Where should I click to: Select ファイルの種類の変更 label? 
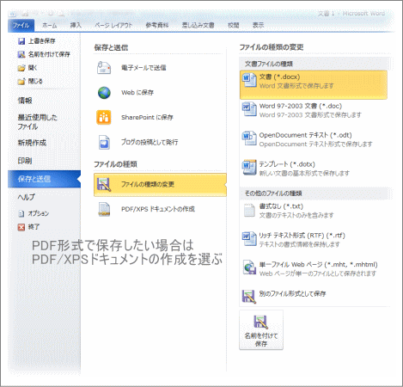[148, 184]
